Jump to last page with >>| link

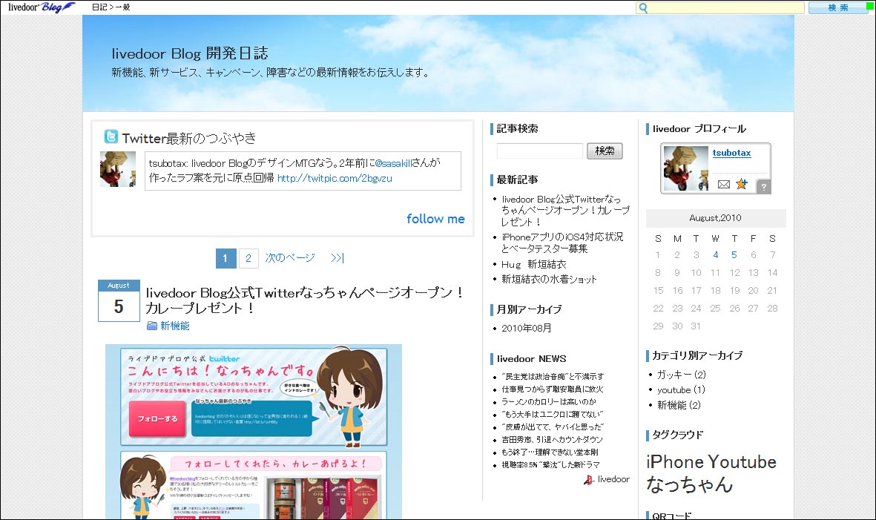click(337, 257)
